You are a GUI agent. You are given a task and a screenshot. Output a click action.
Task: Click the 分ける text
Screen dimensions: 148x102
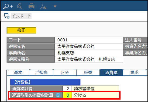(x=80, y=95)
